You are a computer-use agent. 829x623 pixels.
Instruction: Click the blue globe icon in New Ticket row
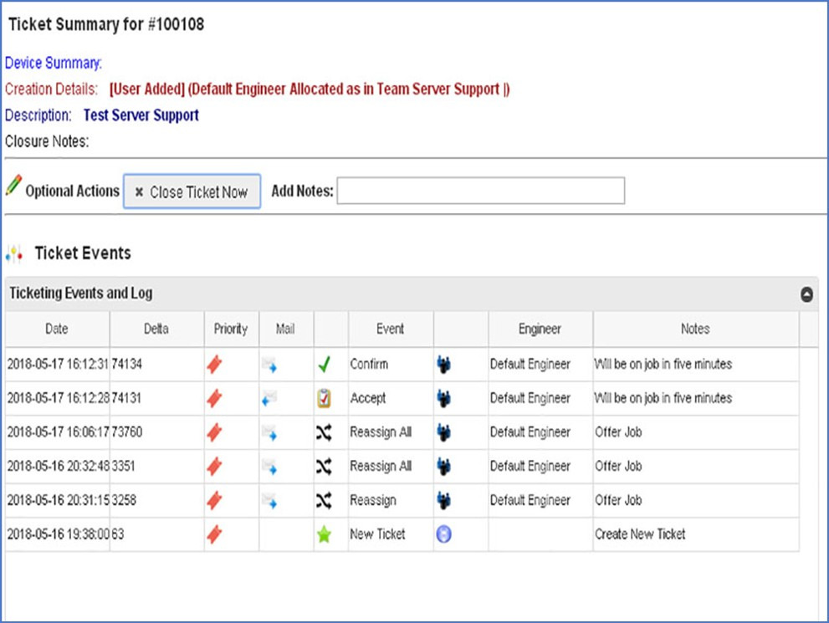pos(443,534)
